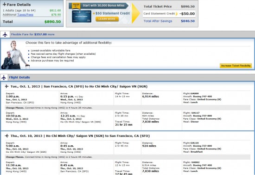Click the plane icon next to Oct. 1 flight
The width and height of the screenshot is (255, 175).
(6, 86)
